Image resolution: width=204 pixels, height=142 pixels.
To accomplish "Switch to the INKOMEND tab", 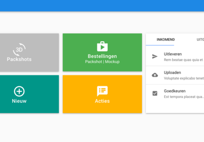I will click(166, 40).
